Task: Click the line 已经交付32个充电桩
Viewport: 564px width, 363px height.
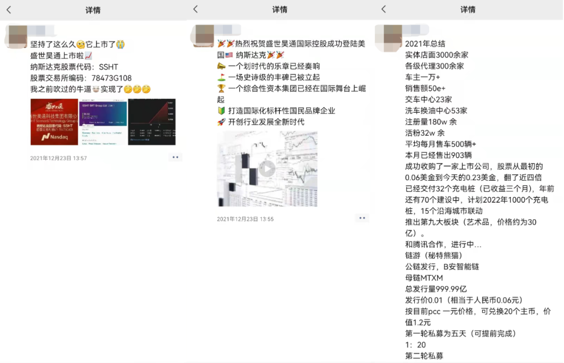Action: (479, 189)
